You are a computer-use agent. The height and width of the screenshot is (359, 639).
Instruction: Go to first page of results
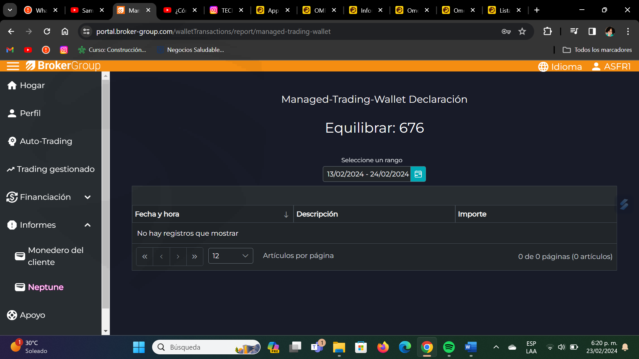[x=144, y=256]
